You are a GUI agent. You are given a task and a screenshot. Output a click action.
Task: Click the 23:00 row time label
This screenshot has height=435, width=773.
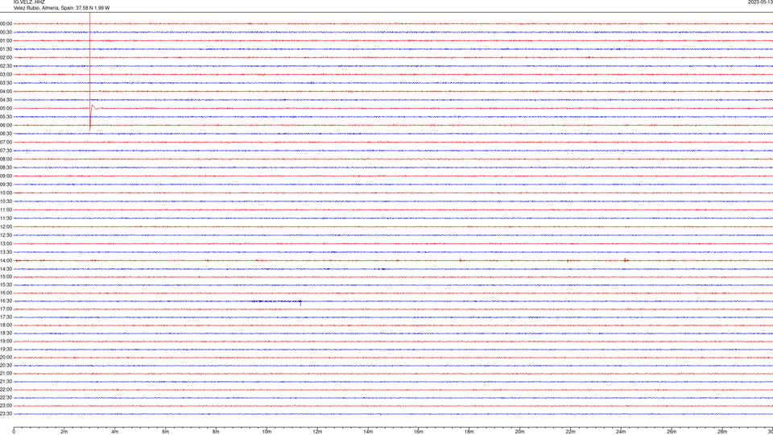pos(6,405)
